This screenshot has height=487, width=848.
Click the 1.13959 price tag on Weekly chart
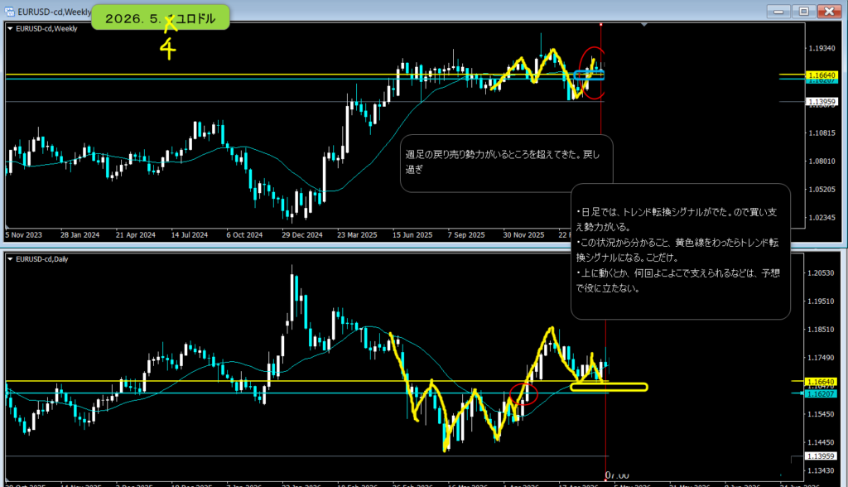coord(821,101)
